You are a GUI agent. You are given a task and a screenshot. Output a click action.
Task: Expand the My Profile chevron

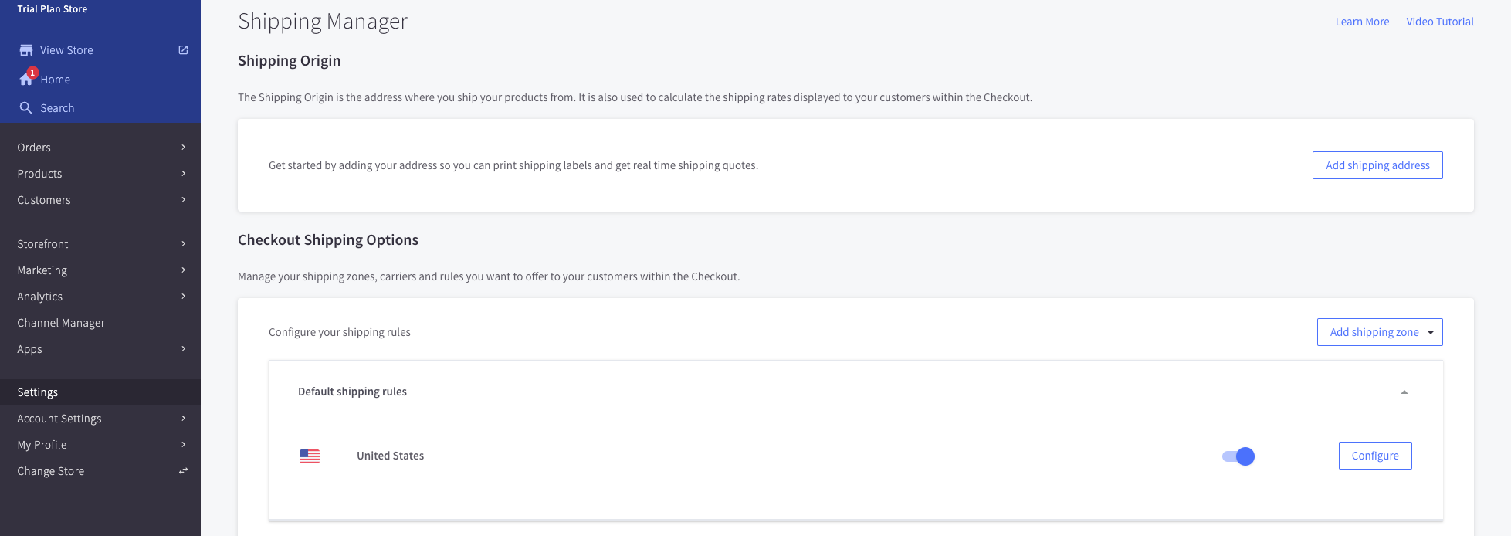tap(183, 445)
